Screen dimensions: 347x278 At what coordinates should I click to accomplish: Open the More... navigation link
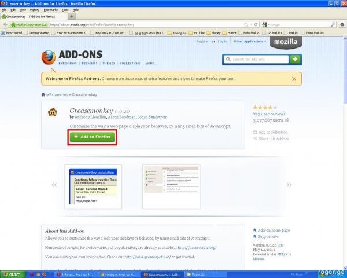[151, 63]
